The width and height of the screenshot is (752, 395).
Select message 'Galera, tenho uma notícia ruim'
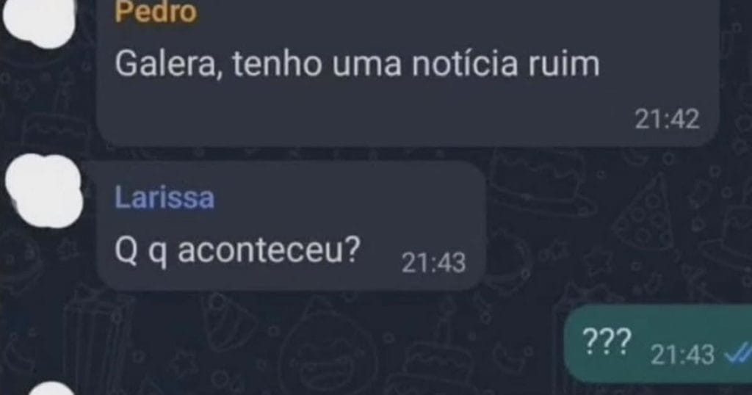pyautogui.click(x=358, y=64)
